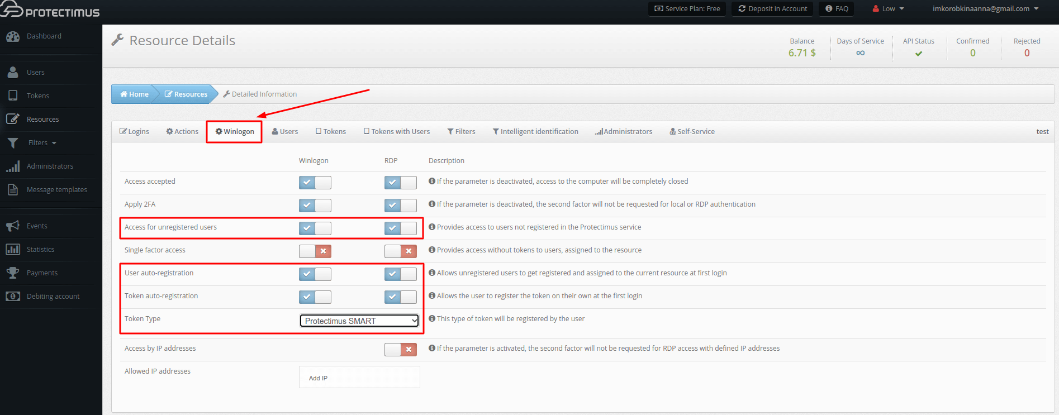1059x415 pixels.
Task: Click info icon for User auto-registration description
Action: [432, 273]
